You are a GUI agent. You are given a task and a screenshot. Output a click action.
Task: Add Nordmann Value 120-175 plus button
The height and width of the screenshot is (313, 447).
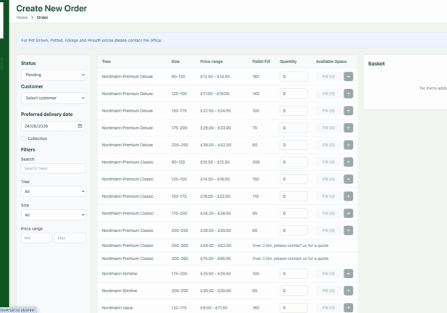(348, 308)
